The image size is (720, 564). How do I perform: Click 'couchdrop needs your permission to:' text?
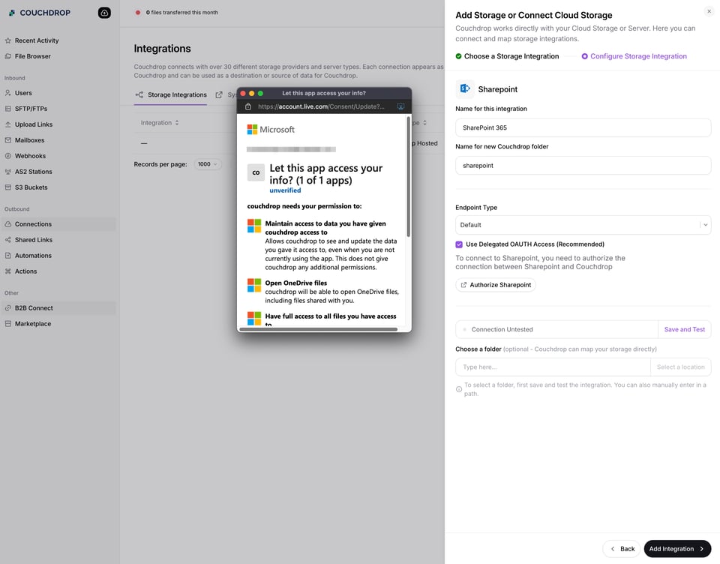tap(304, 206)
